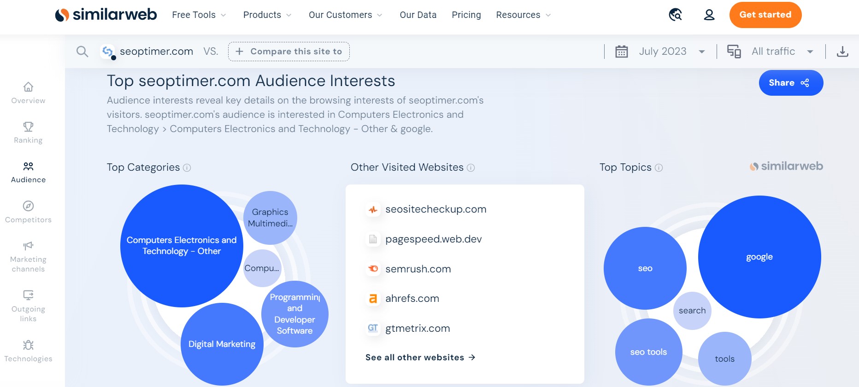Image resolution: width=859 pixels, height=387 pixels.
Task: Click the download report icon
Action: pyautogui.click(x=842, y=52)
